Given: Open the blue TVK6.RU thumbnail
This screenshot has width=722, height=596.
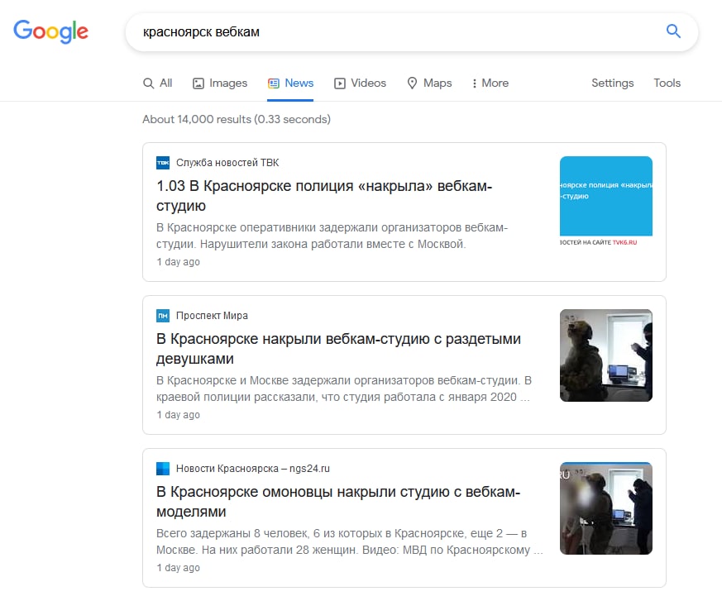Looking at the screenshot, I should pyautogui.click(x=606, y=203).
